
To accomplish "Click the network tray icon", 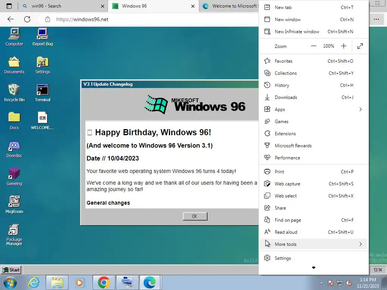I will tap(340, 283).
